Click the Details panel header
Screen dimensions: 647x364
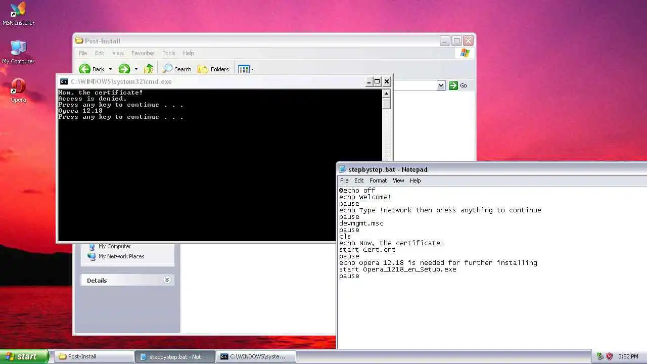point(127,280)
